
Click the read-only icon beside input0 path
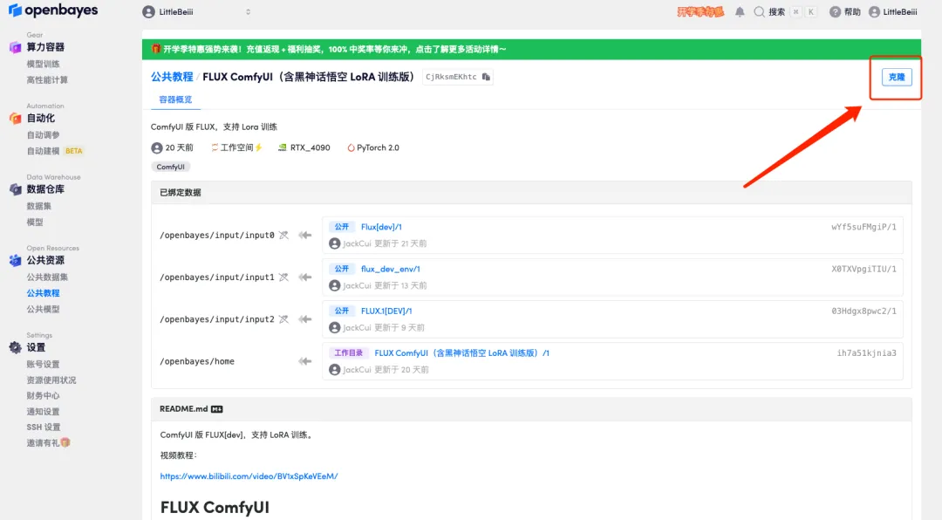click(x=283, y=235)
